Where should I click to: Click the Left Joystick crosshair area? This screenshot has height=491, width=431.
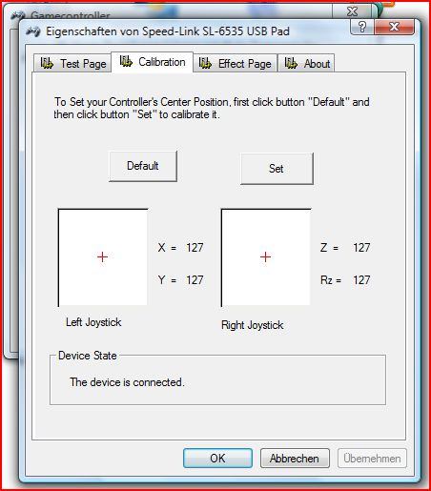(103, 257)
